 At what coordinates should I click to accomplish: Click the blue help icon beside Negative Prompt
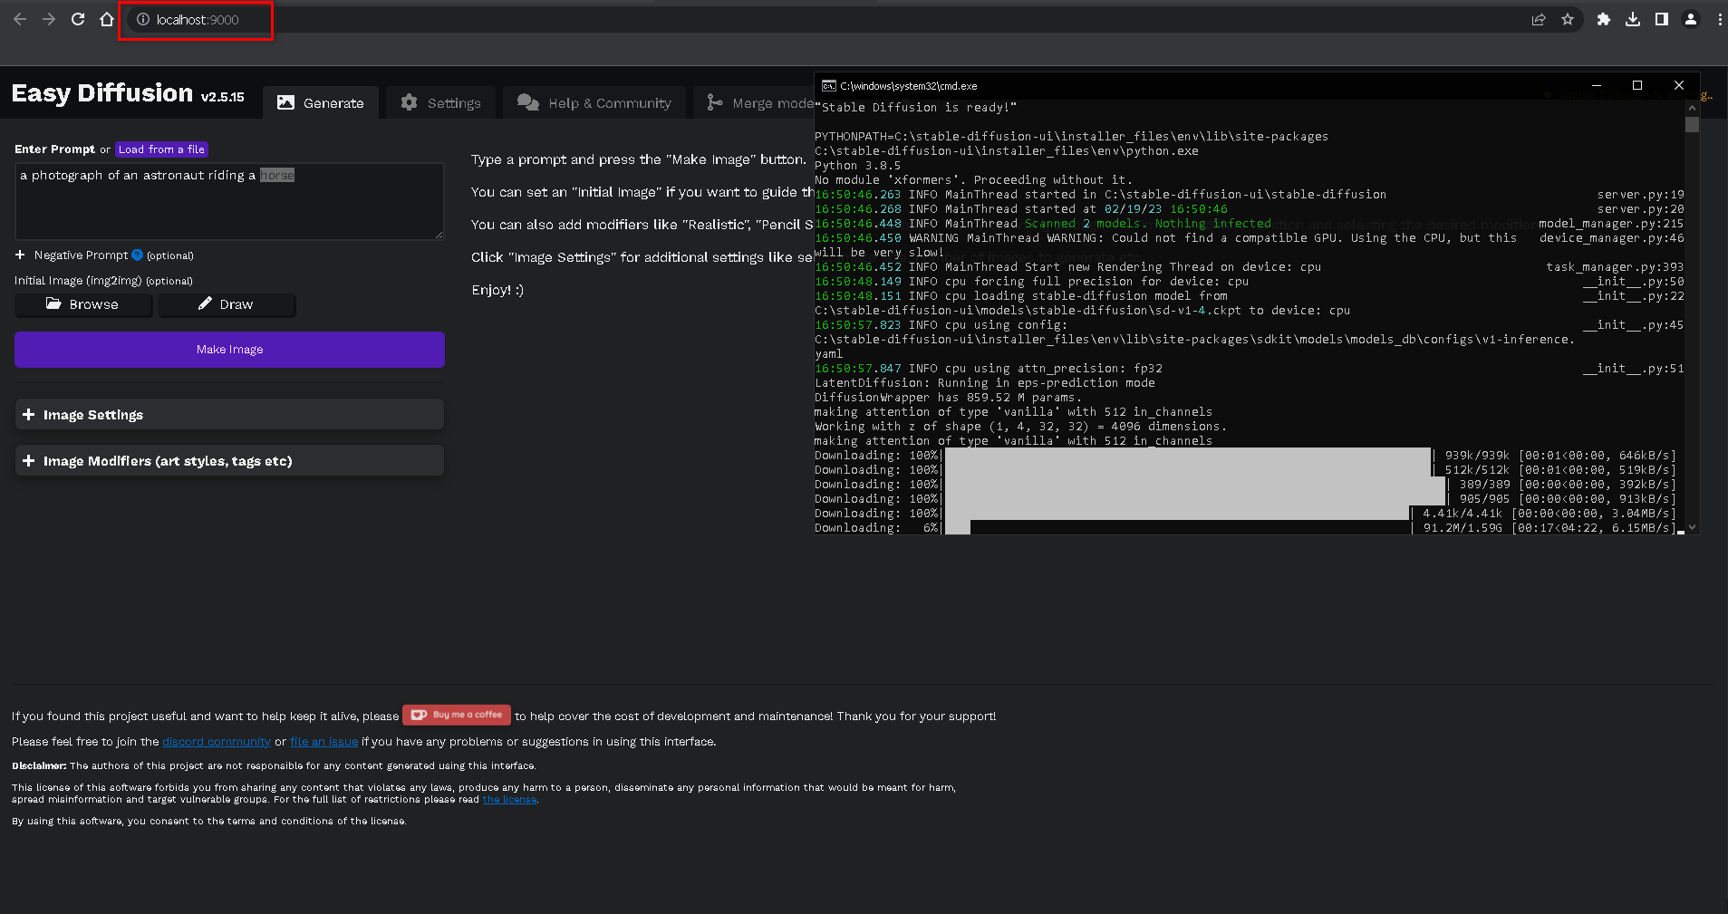[137, 255]
